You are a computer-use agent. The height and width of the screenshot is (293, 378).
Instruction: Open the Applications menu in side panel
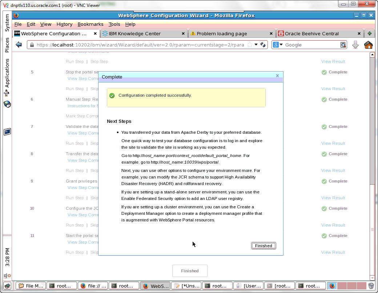pos(7,73)
